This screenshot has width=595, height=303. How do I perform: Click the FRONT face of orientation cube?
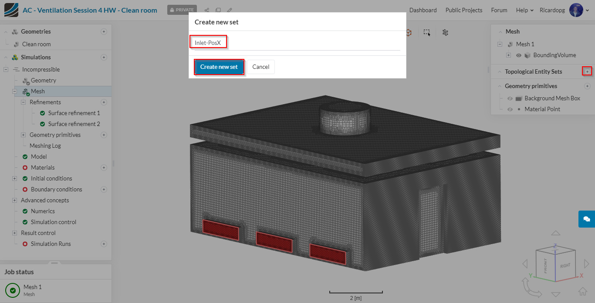pyautogui.click(x=545, y=266)
